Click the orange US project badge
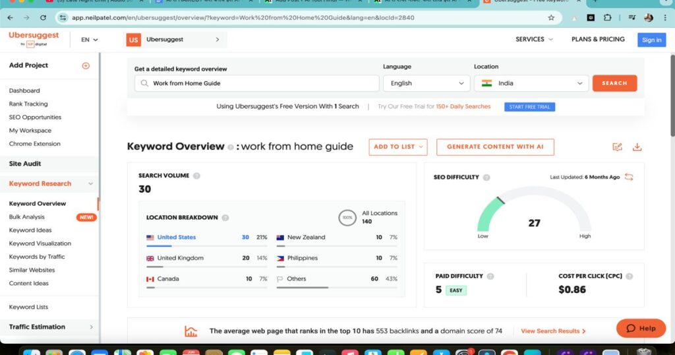The width and height of the screenshot is (675, 355). 133,40
